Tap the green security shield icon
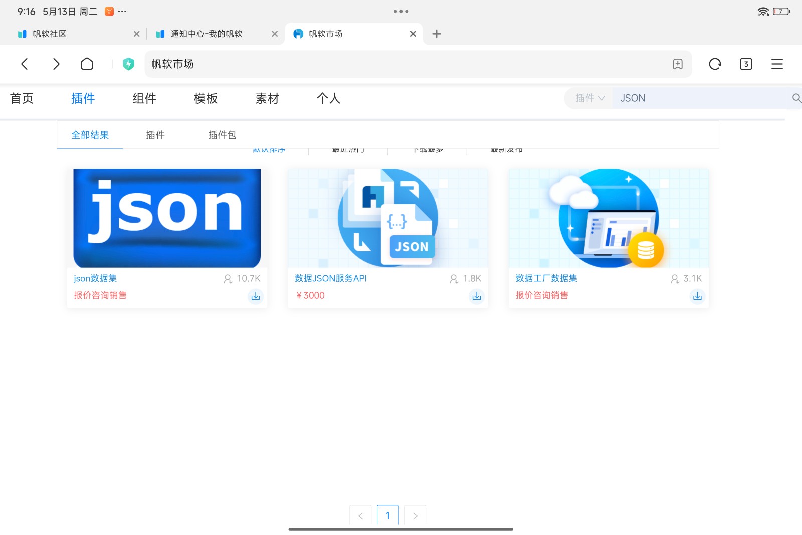 point(128,64)
